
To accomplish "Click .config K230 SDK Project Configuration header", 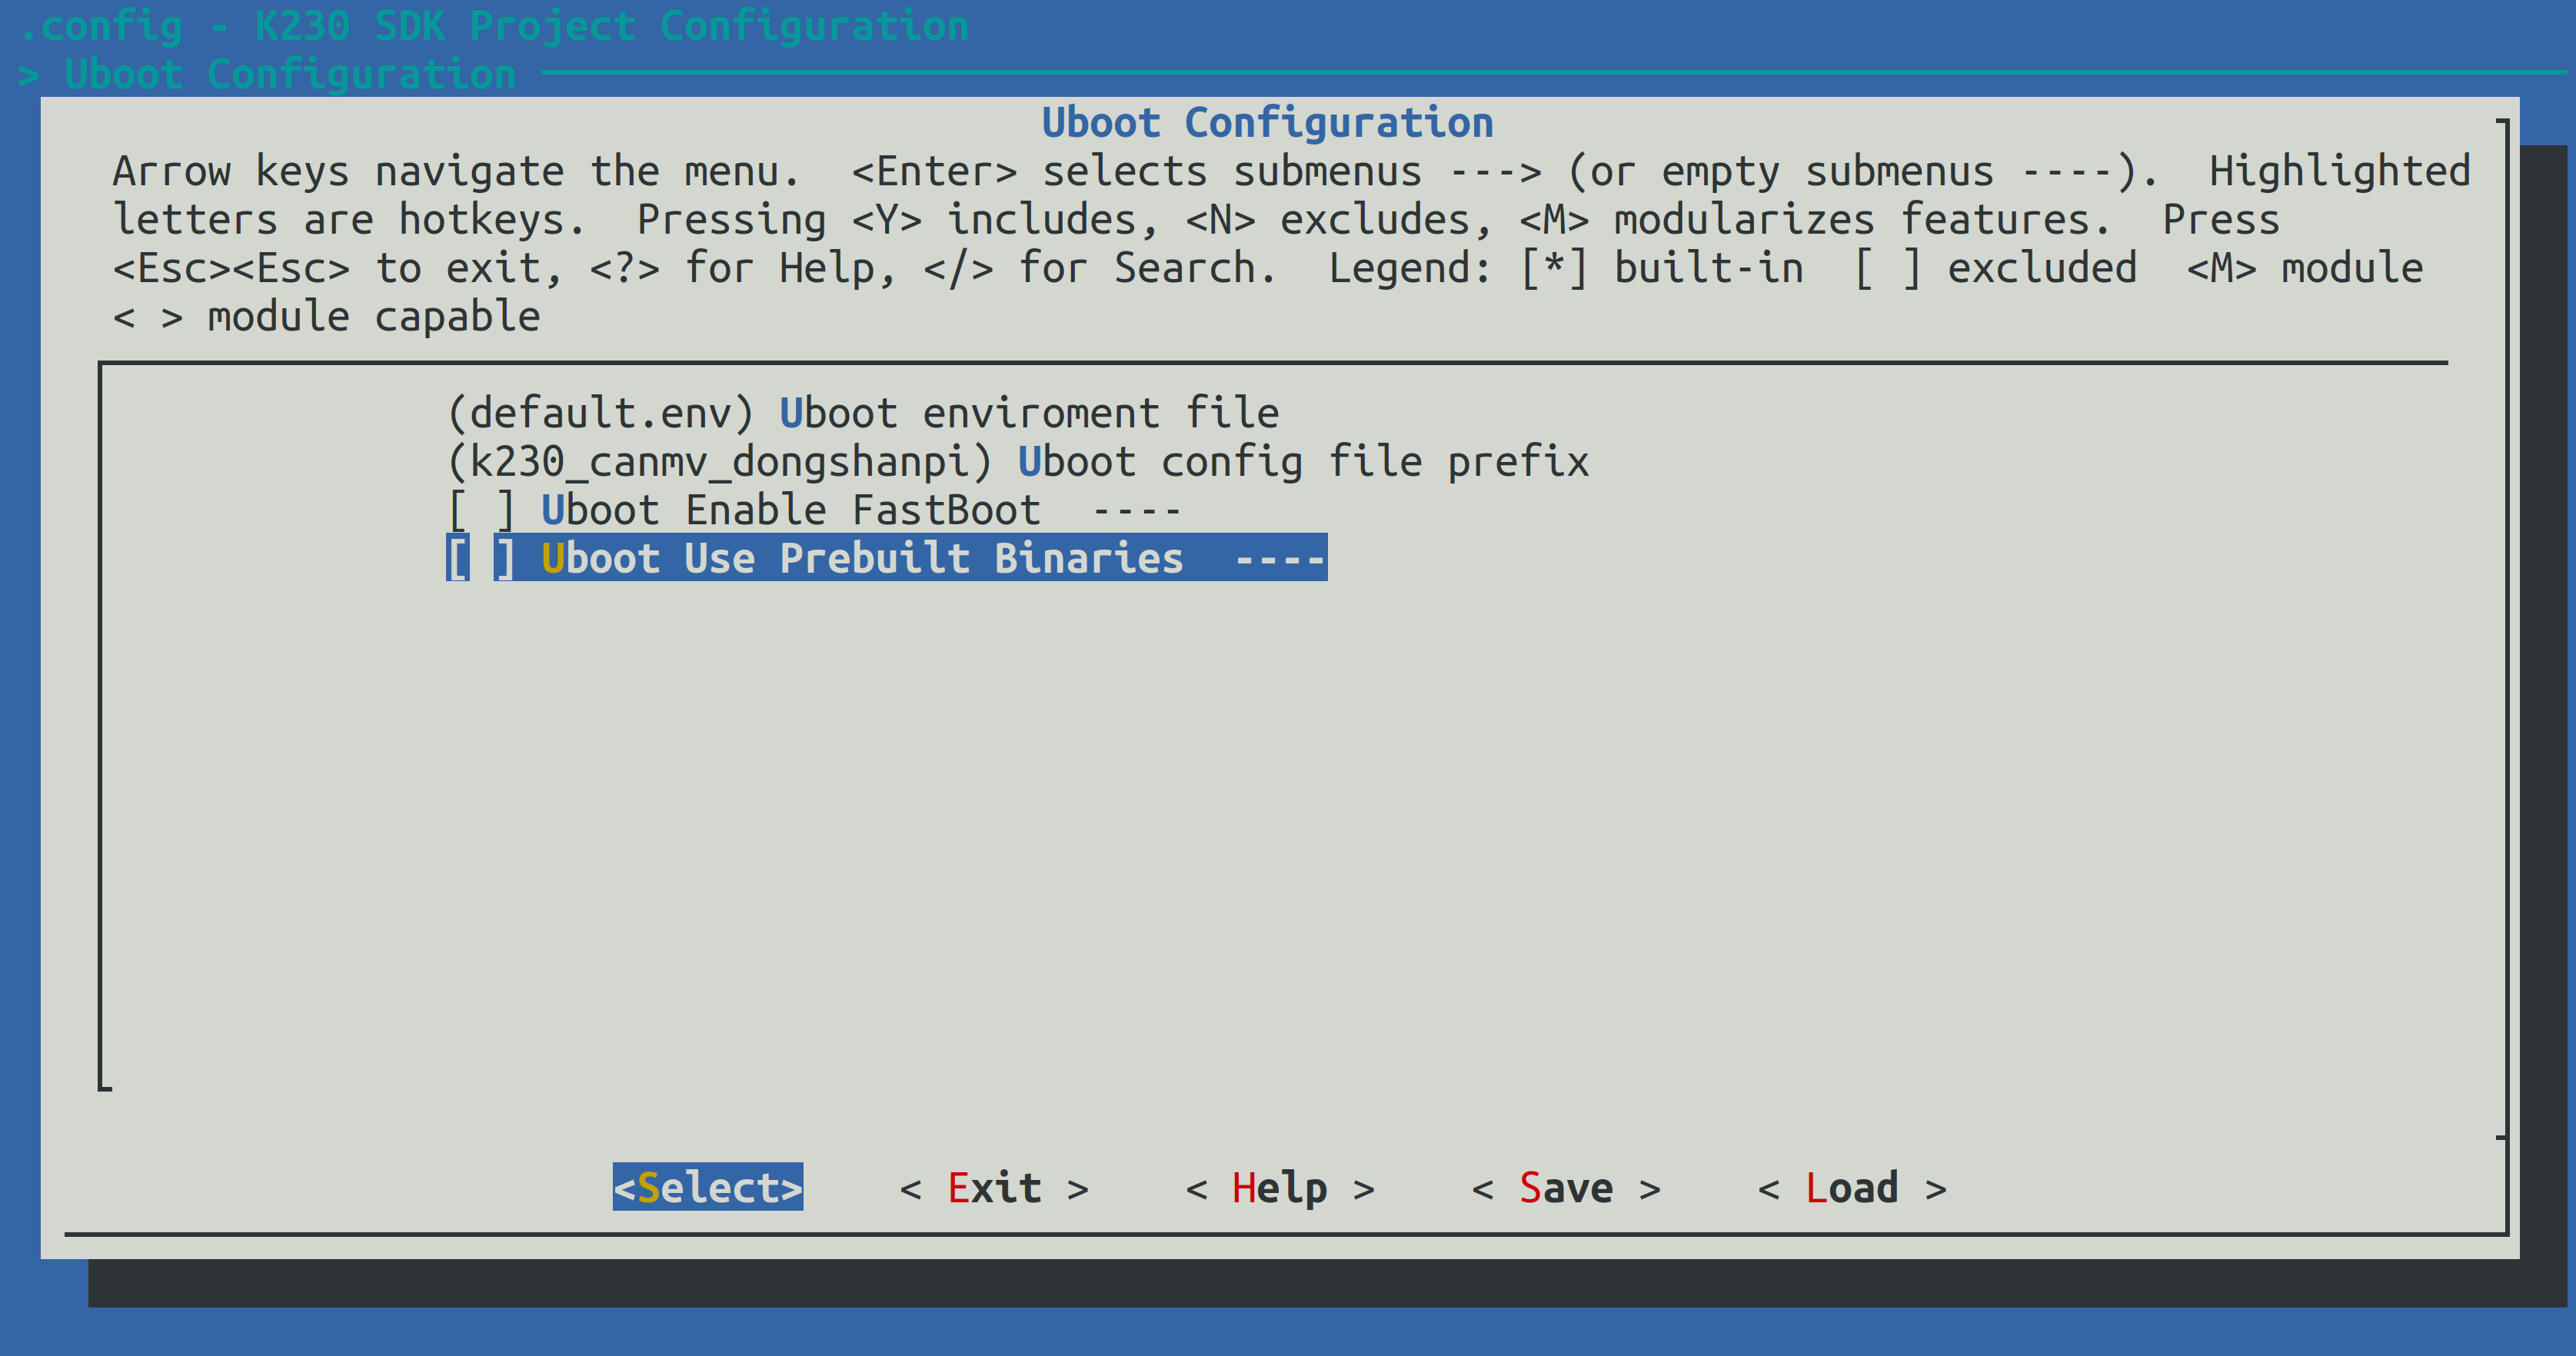I will tap(495, 26).
